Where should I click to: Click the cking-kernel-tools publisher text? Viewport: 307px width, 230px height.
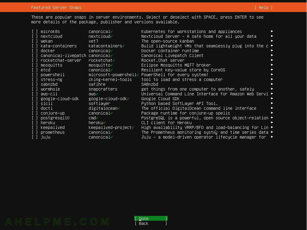[110, 79]
